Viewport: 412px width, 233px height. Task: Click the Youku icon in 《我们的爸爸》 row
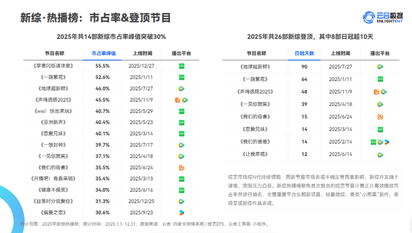[387, 142]
